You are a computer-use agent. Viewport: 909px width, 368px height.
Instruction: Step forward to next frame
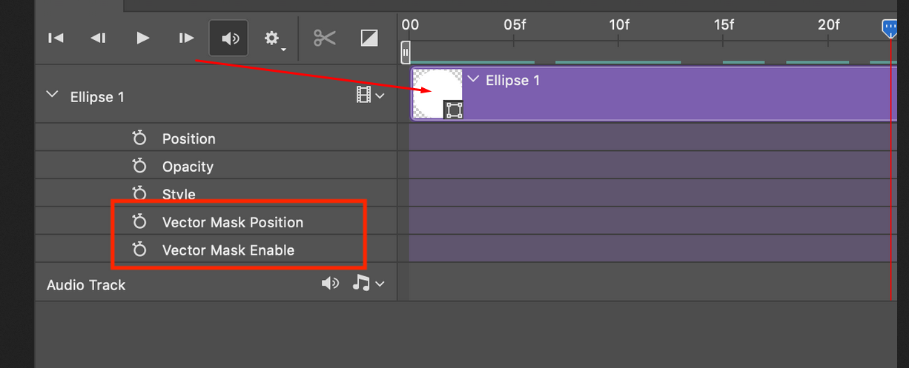186,38
